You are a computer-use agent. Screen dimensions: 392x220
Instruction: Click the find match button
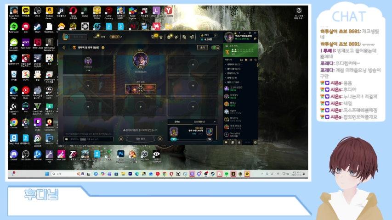(x=141, y=139)
